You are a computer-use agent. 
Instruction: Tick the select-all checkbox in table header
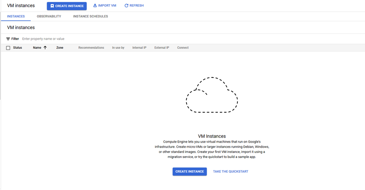click(x=8, y=48)
